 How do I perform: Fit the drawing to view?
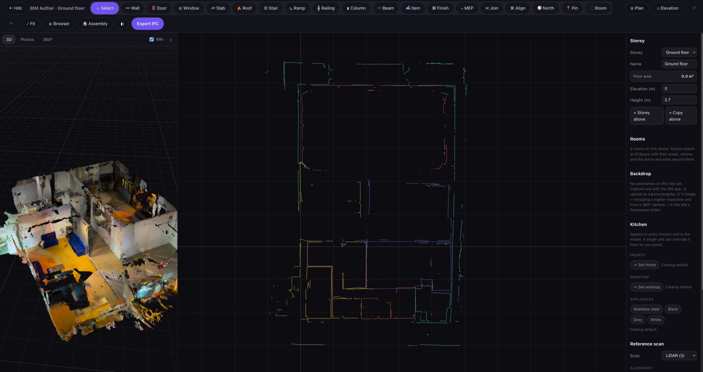(30, 24)
